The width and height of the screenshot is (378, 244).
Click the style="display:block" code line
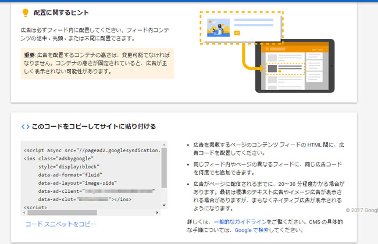69,167
